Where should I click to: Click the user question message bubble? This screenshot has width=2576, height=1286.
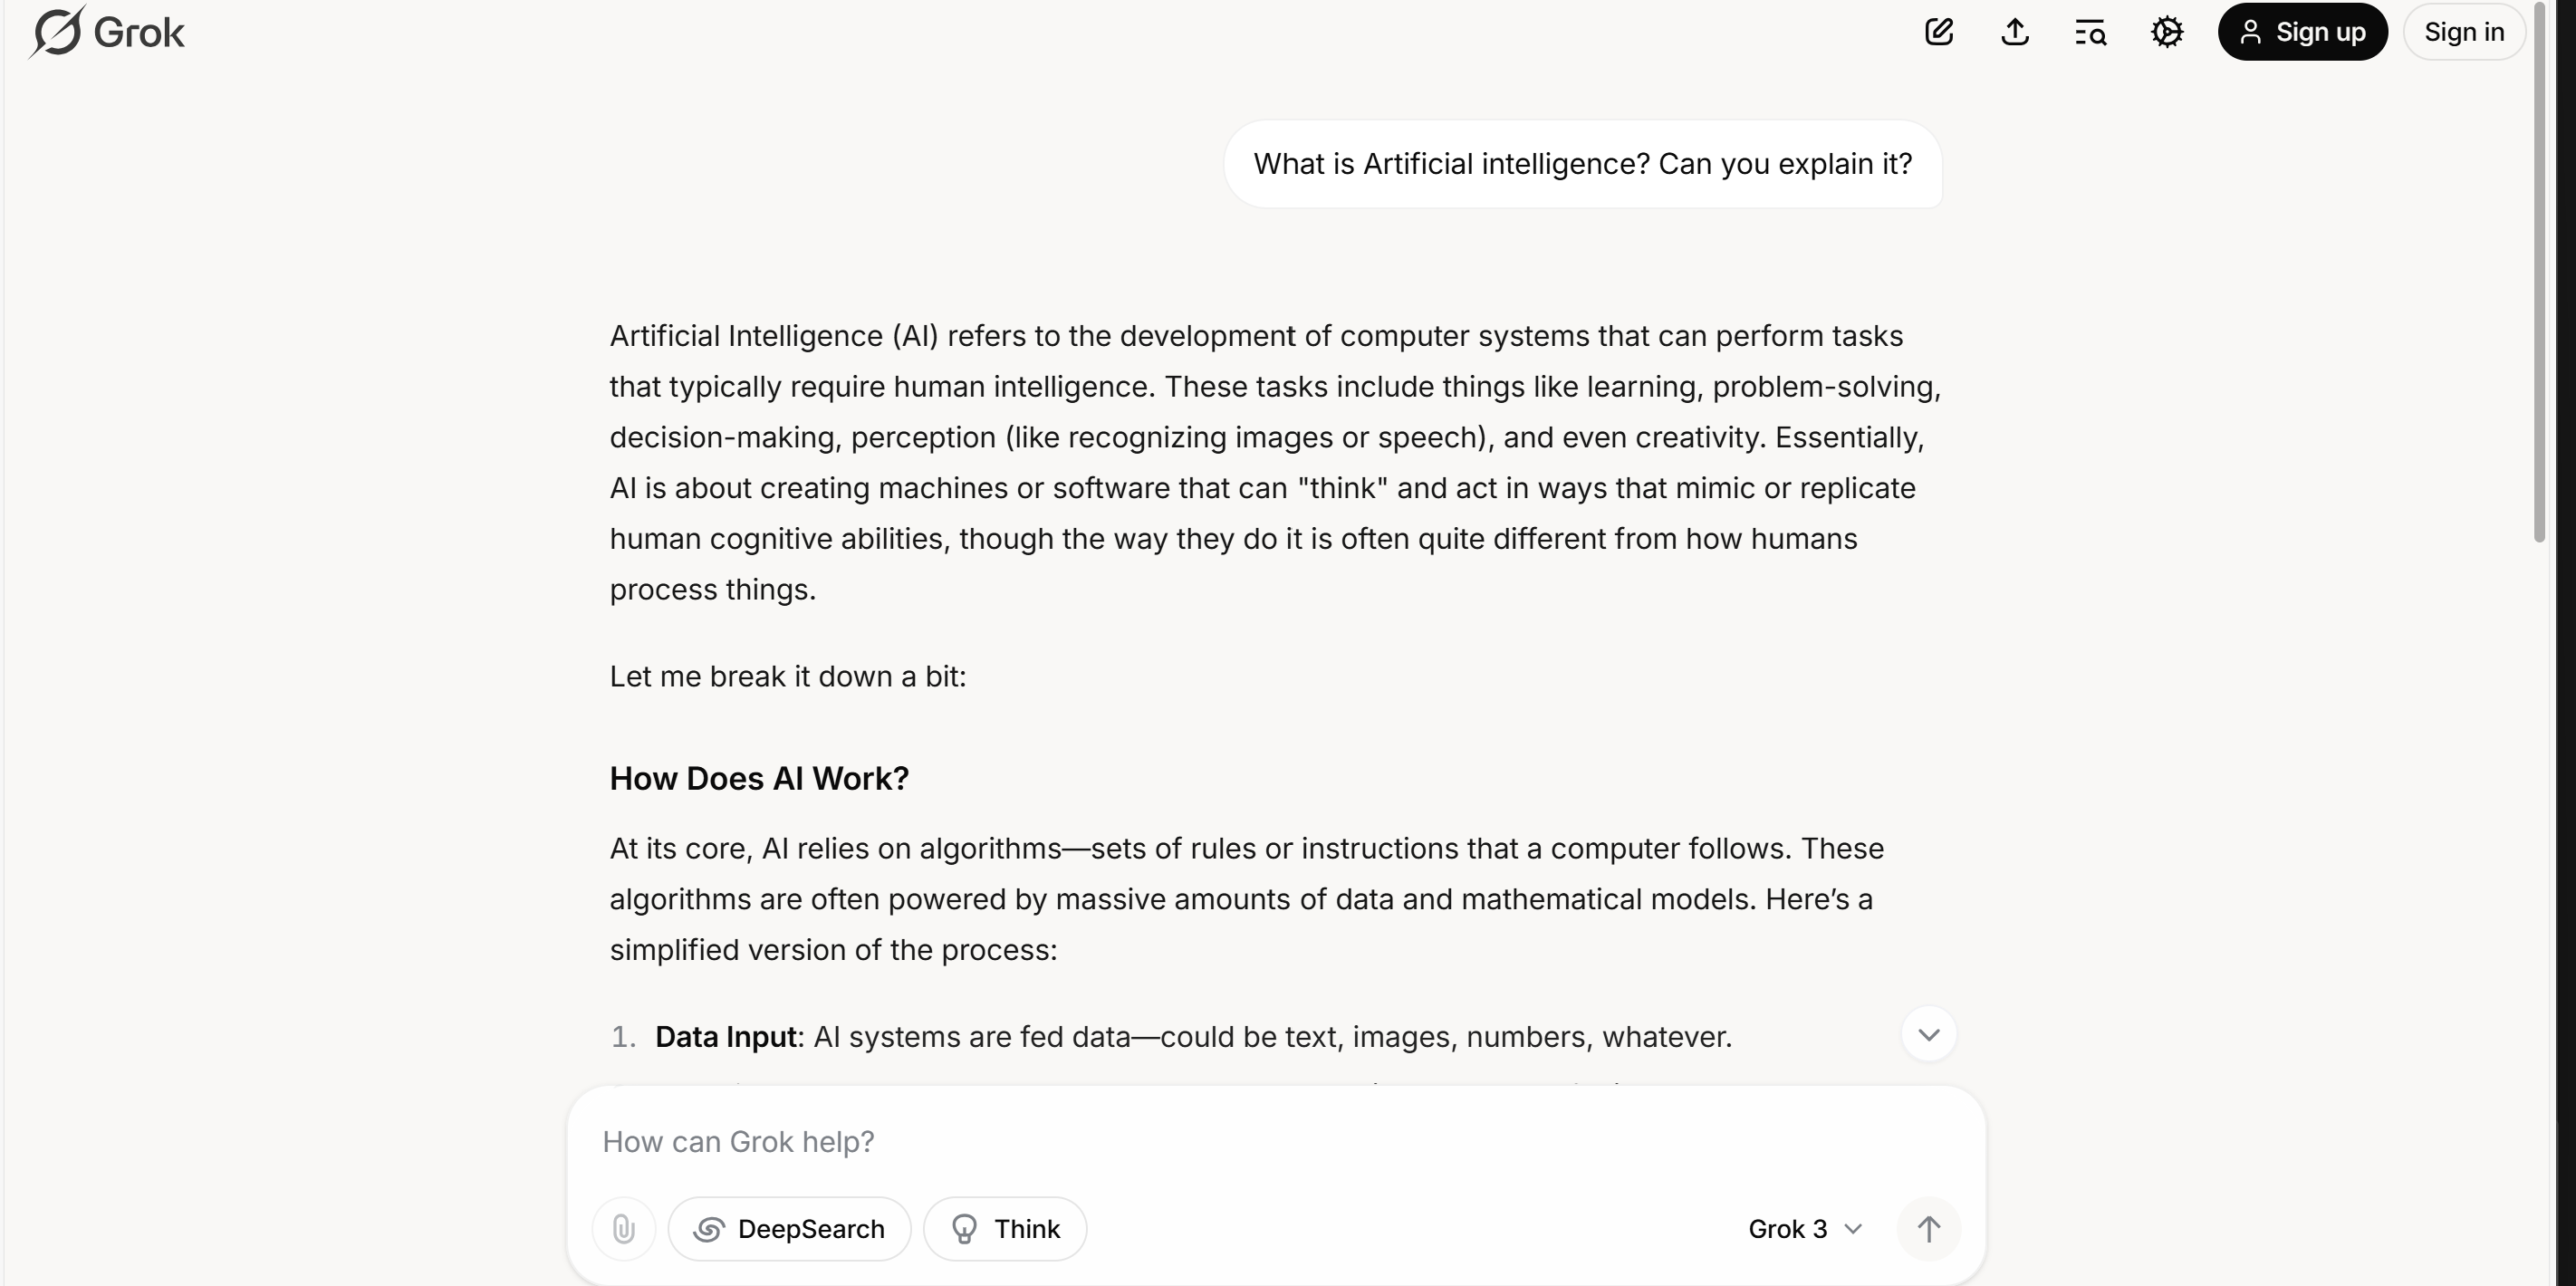click(x=1583, y=164)
